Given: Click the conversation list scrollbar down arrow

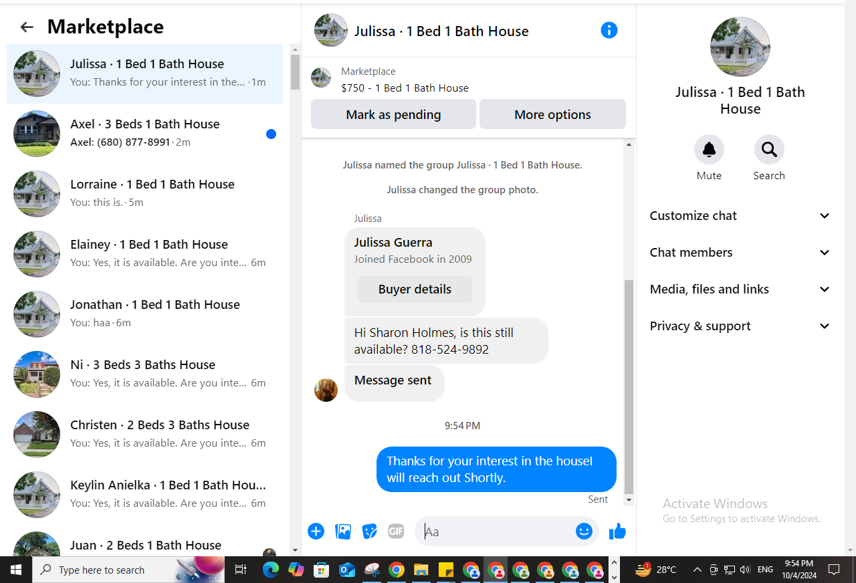Looking at the screenshot, I should coord(295,550).
